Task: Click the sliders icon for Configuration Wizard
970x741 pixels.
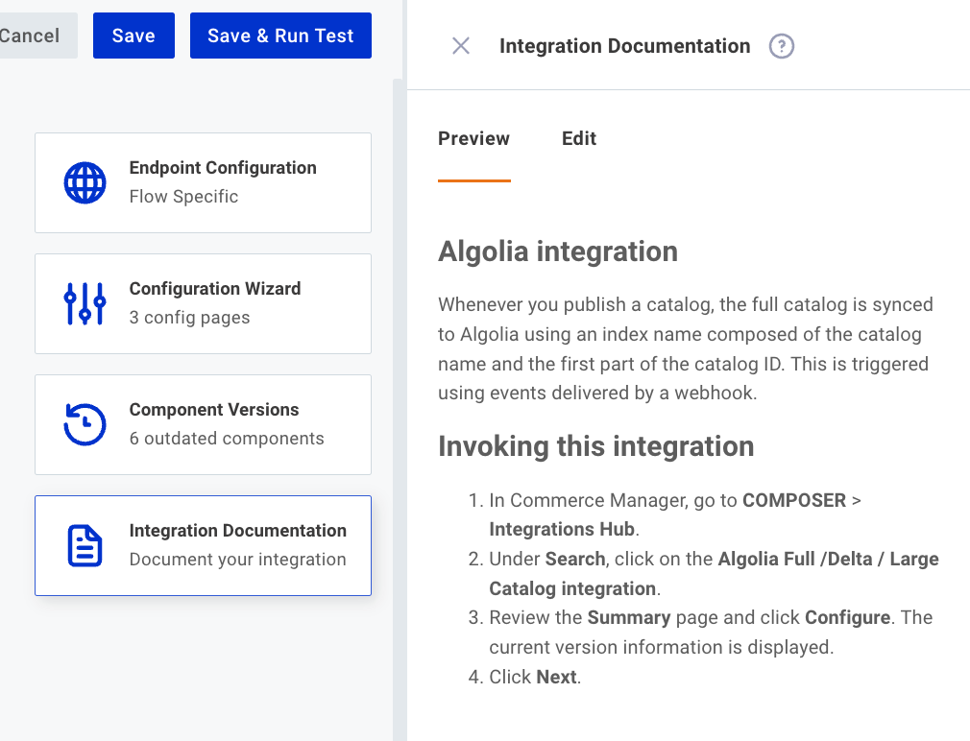Action: click(85, 303)
